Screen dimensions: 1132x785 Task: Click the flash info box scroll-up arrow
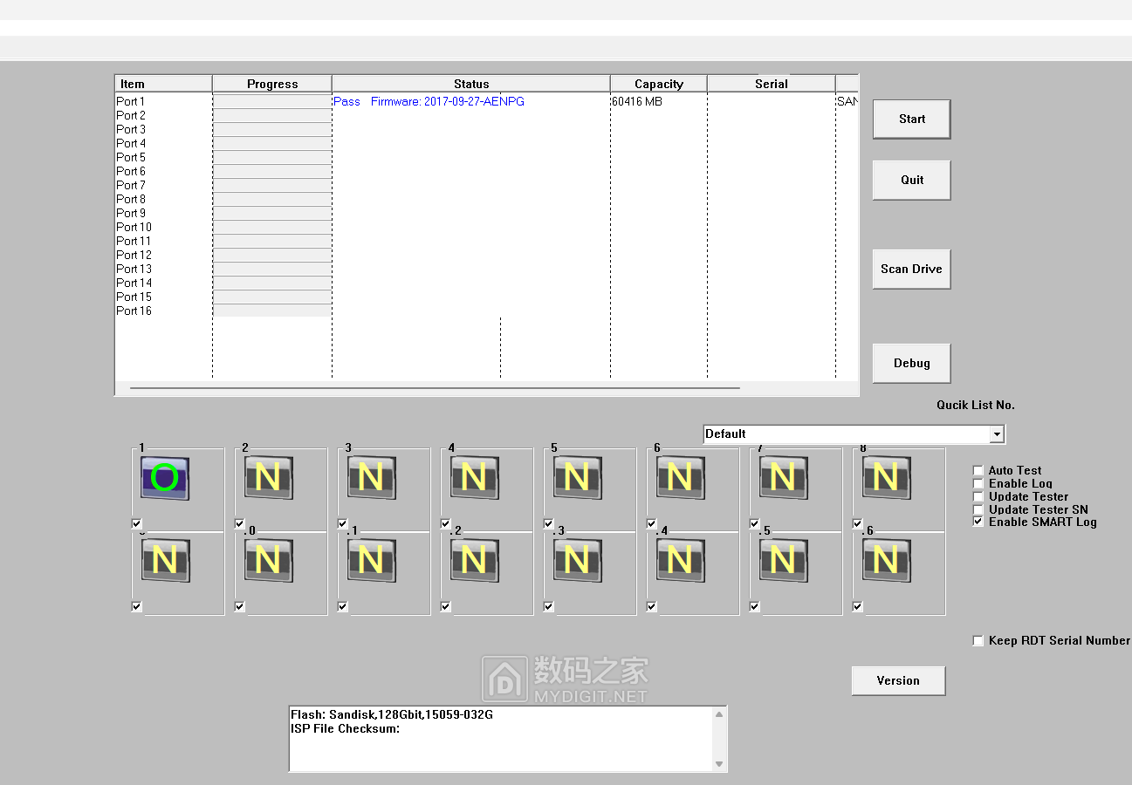[719, 714]
